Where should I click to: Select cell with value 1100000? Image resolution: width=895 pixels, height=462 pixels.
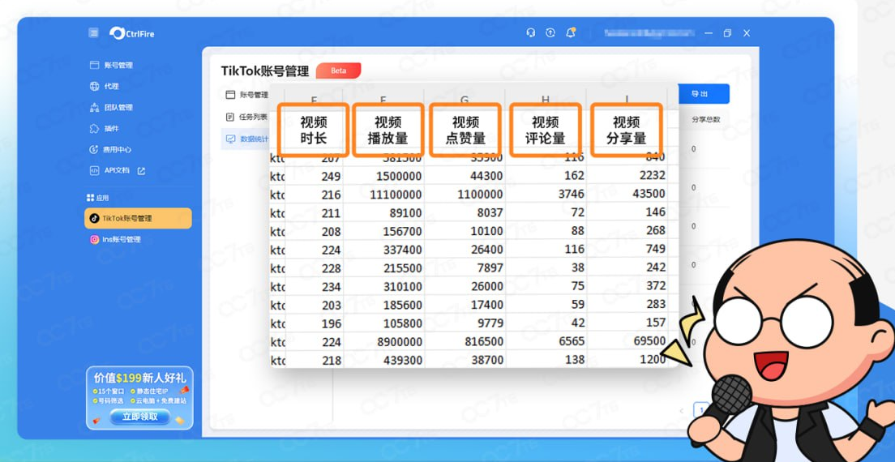(x=465, y=195)
